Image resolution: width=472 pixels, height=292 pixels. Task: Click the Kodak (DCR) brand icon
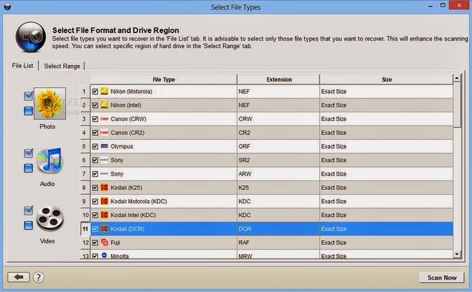click(104, 228)
